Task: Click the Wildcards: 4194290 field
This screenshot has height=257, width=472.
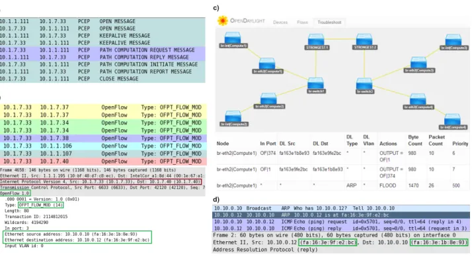Action: [x=26, y=223]
